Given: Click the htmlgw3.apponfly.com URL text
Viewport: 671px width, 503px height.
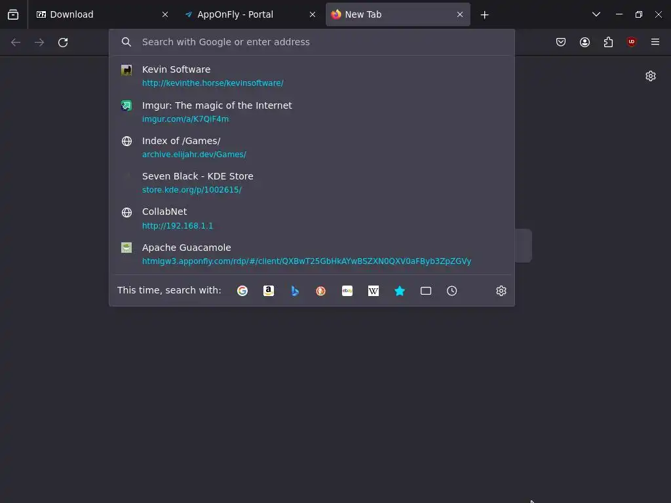Looking at the screenshot, I should tap(307, 261).
